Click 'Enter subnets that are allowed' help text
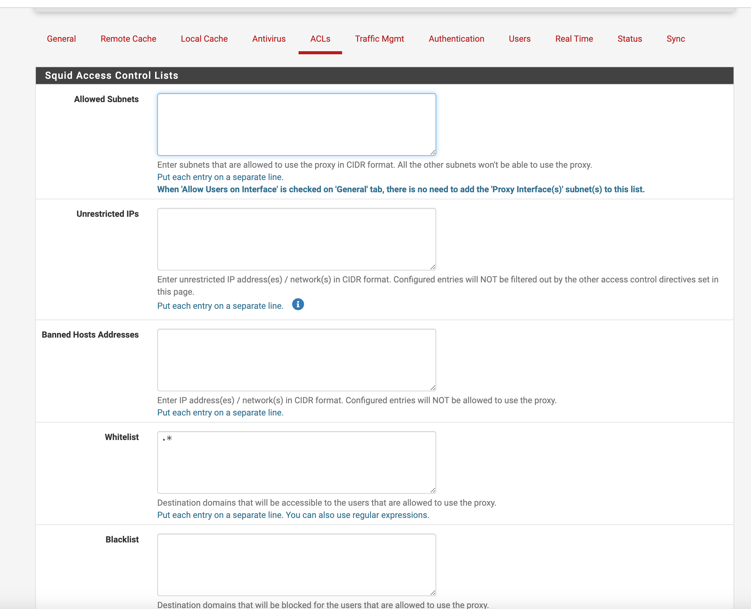 tap(375, 165)
